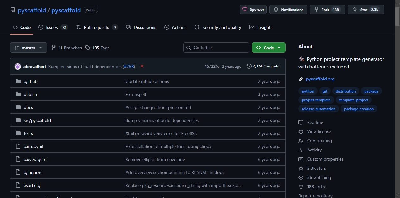The image size is (400, 198).
Task: Open the Code tab
Action: pos(22,27)
